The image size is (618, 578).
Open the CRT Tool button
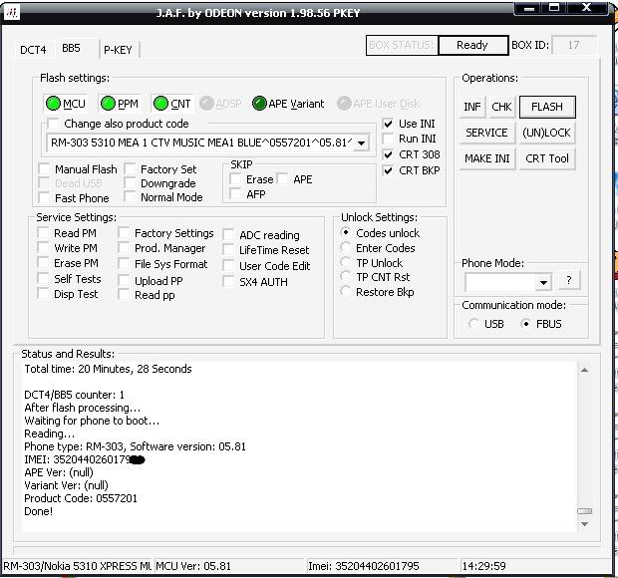pos(547,158)
